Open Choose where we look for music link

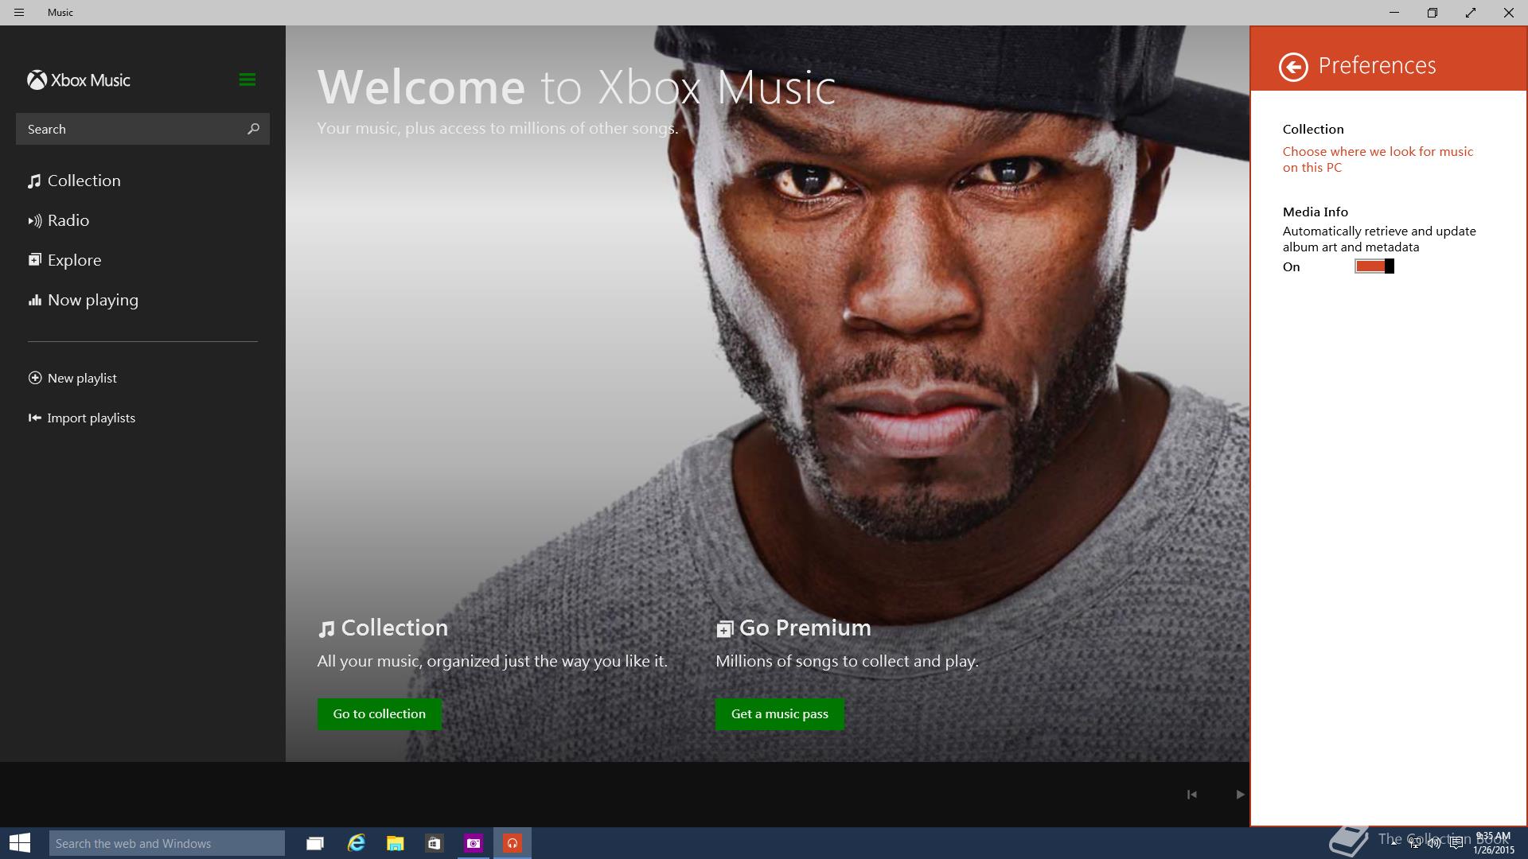[x=1378, y=159]
